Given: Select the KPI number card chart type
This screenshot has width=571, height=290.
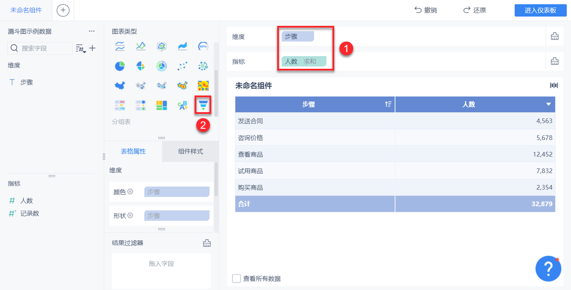Looking at the screenshot, I should pos(120,105).
